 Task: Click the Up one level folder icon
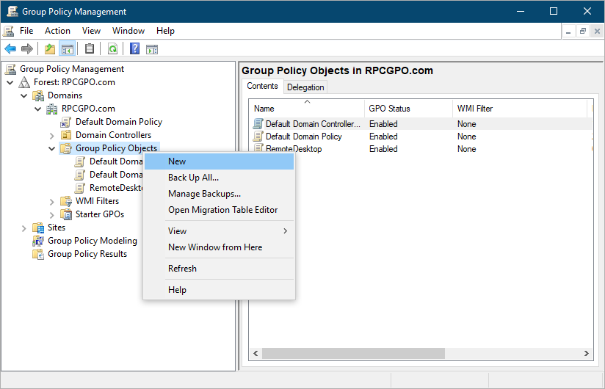click(50, 49)
